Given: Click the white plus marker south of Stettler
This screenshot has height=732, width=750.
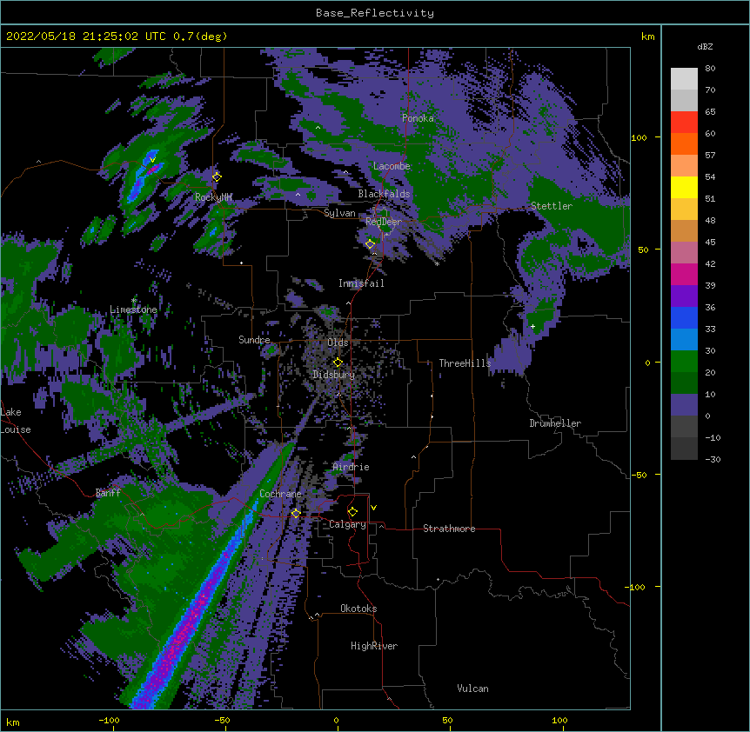Looking at the screenshot, I should pyautogui.click(x=532, y=326).
